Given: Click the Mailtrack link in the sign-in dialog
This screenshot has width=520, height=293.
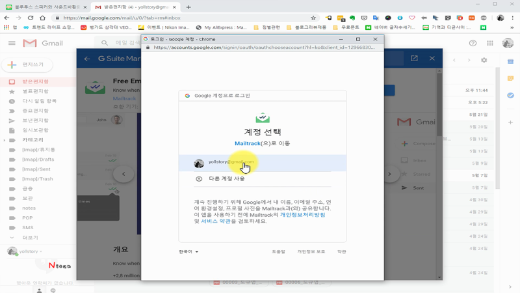Looking at the screenshot, I should pos(248,143).
